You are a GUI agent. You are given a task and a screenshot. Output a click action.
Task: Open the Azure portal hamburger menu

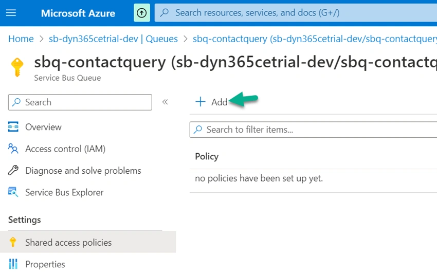11,13
